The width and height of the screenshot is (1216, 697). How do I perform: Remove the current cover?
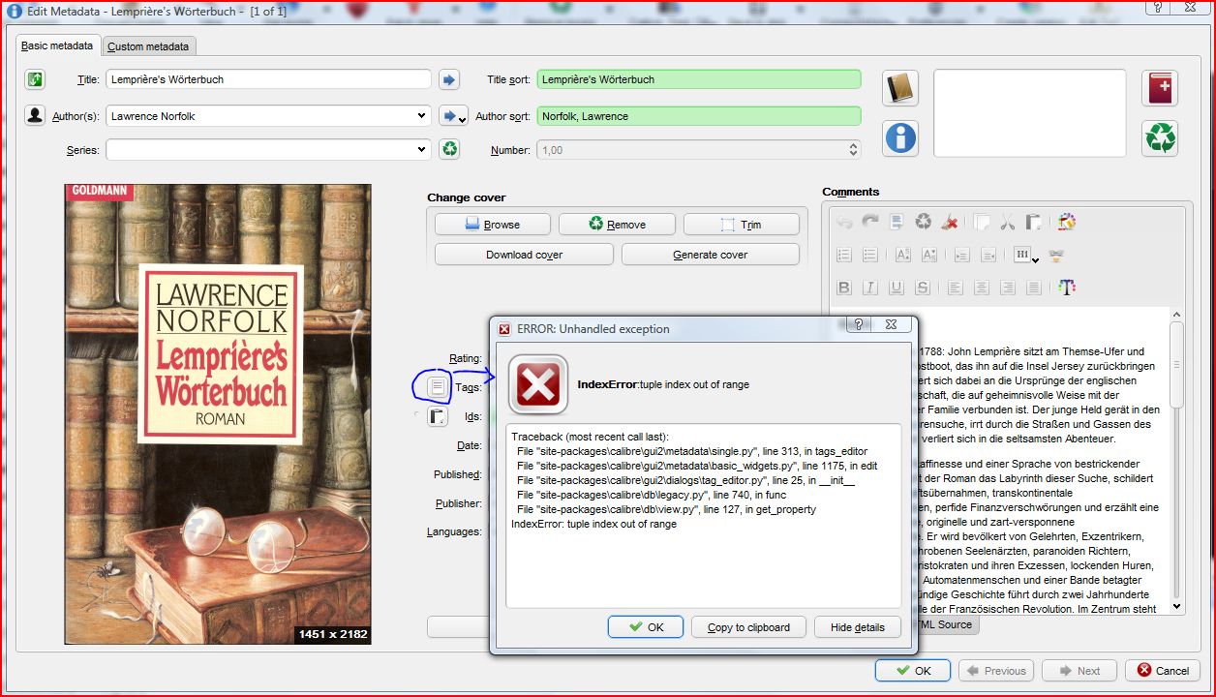617,224
